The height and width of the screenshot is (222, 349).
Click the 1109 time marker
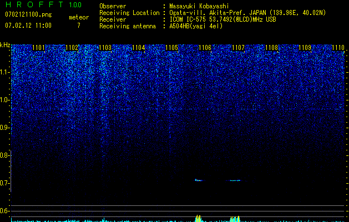305,48
